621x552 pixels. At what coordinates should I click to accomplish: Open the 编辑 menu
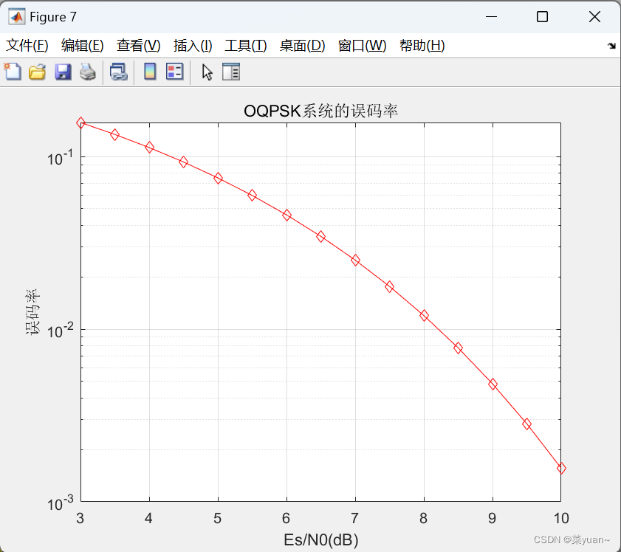point(83,45)
